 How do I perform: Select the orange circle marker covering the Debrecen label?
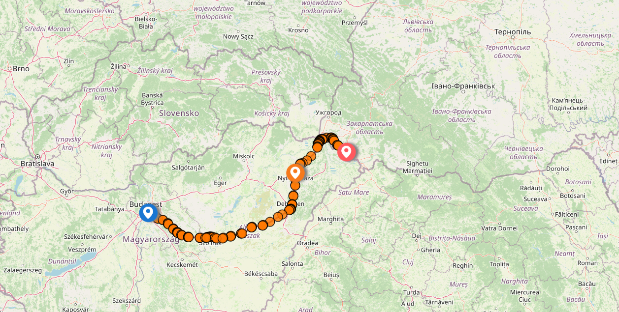(x=292, y=204)
